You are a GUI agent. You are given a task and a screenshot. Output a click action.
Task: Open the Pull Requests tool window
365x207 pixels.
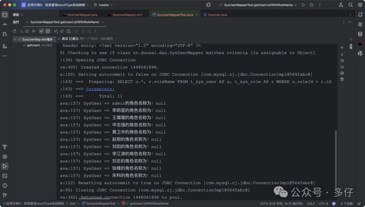pos(5,34)
